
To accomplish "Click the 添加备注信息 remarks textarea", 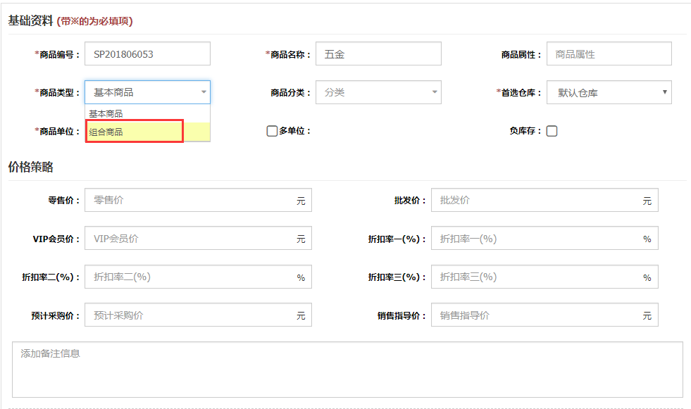I will tap(347, 370).
